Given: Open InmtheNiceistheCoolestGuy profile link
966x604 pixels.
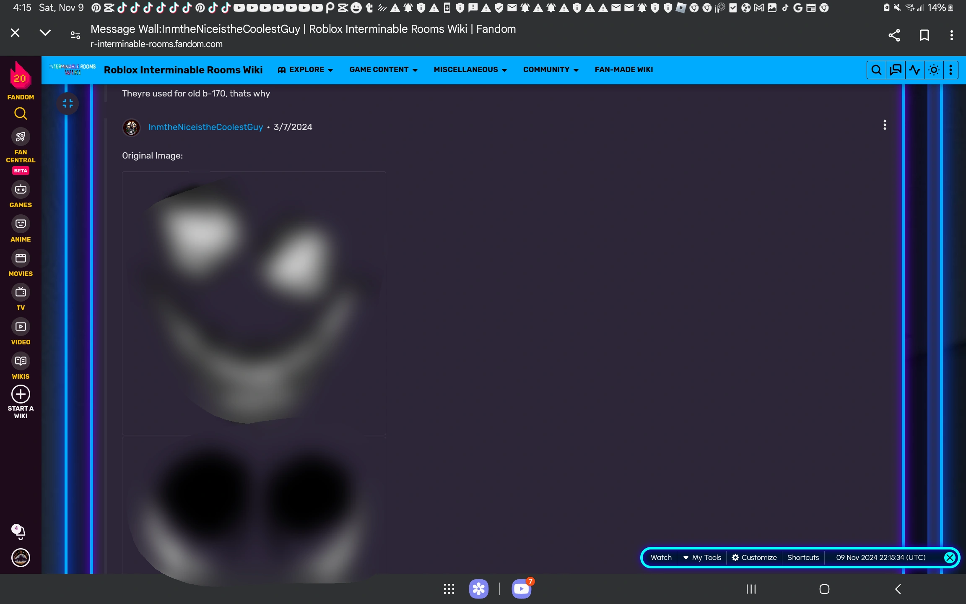Looking at the screenshot, I should click(x=205, y=127).
